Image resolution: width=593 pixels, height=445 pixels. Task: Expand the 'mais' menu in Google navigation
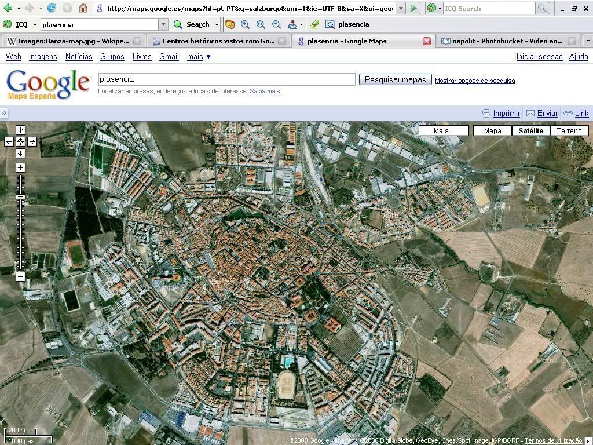(x=199, y=56)
